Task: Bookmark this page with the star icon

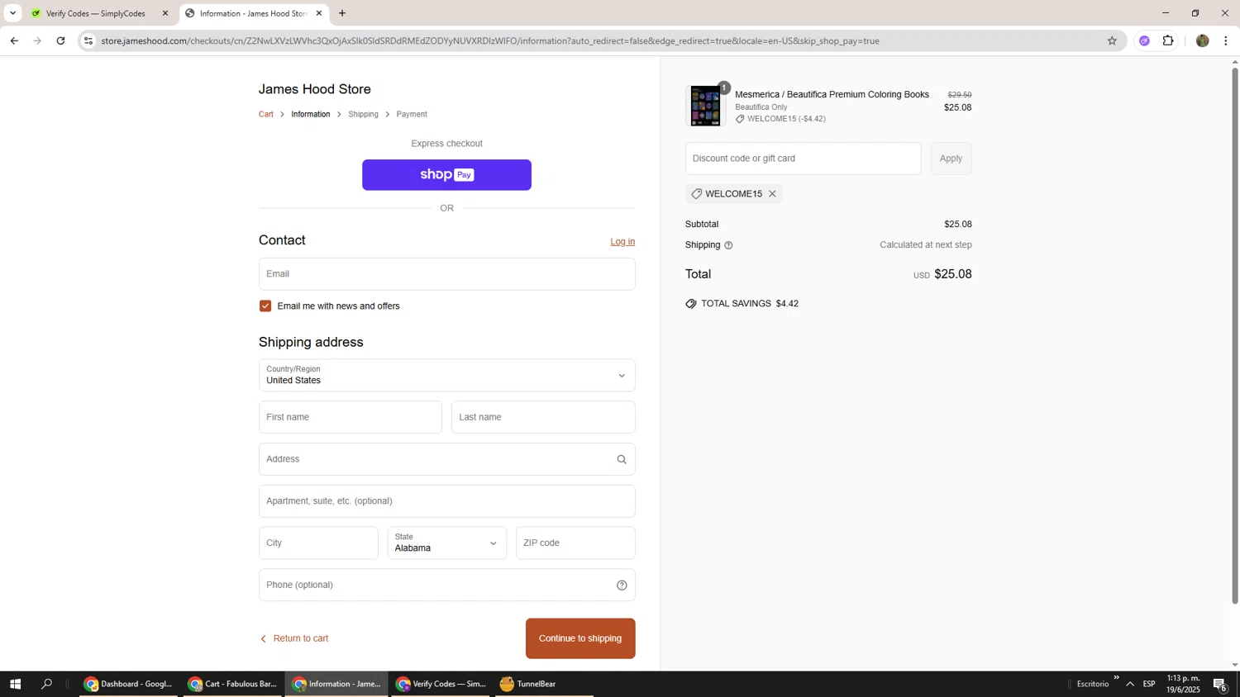Action: tap(1112, 40)
